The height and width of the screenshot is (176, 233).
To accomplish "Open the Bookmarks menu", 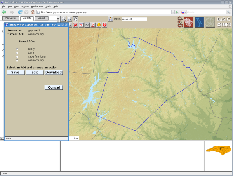I will pyautogui.click(x=37, y=7).
